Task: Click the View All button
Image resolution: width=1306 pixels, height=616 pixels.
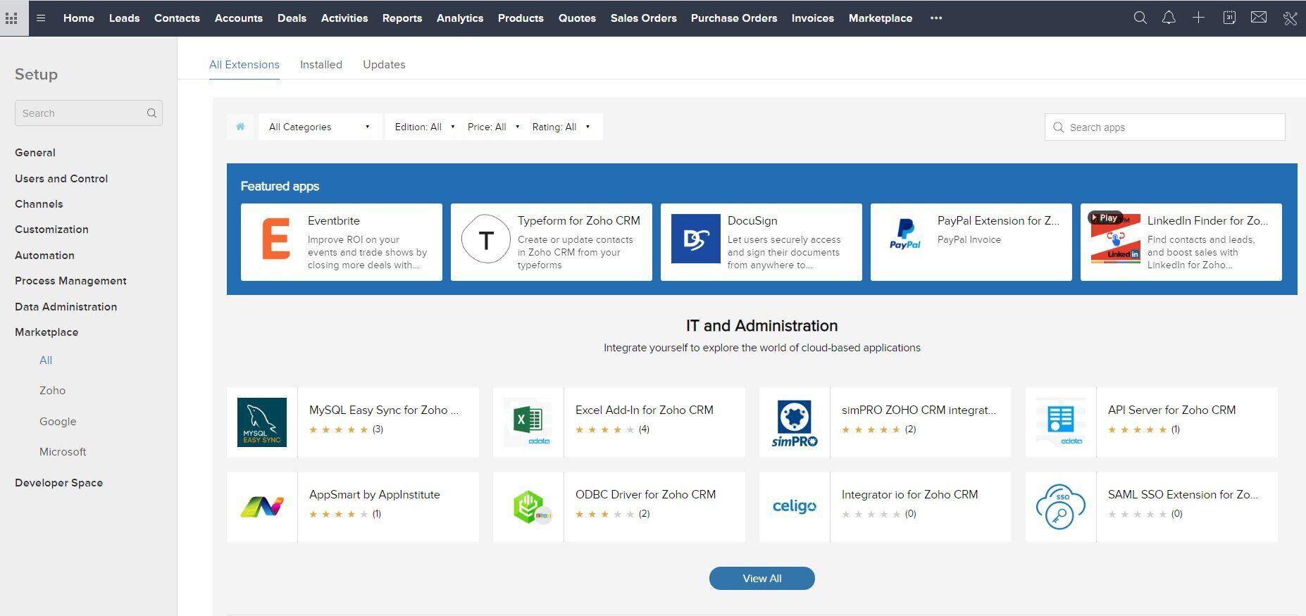Action: click(x=761, y=579)
